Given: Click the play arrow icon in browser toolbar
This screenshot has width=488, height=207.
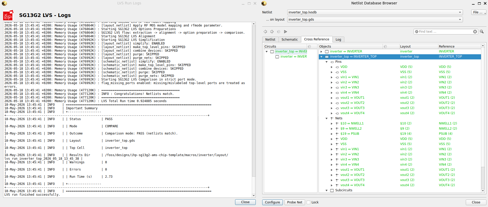Looking at the screenshot, I should click(x=285, y=32).
